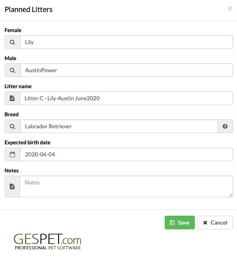Click the Breed search magnifier icon
Screen dimensions: 237x257
pyautogui.click(x=12, y=126)
